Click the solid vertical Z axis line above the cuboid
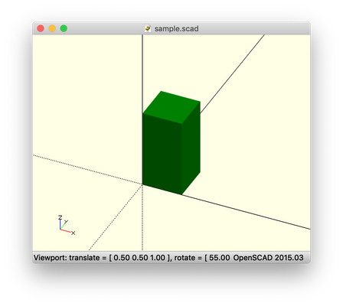Screen dimensions: 343x306 click(x=142, y=74)
